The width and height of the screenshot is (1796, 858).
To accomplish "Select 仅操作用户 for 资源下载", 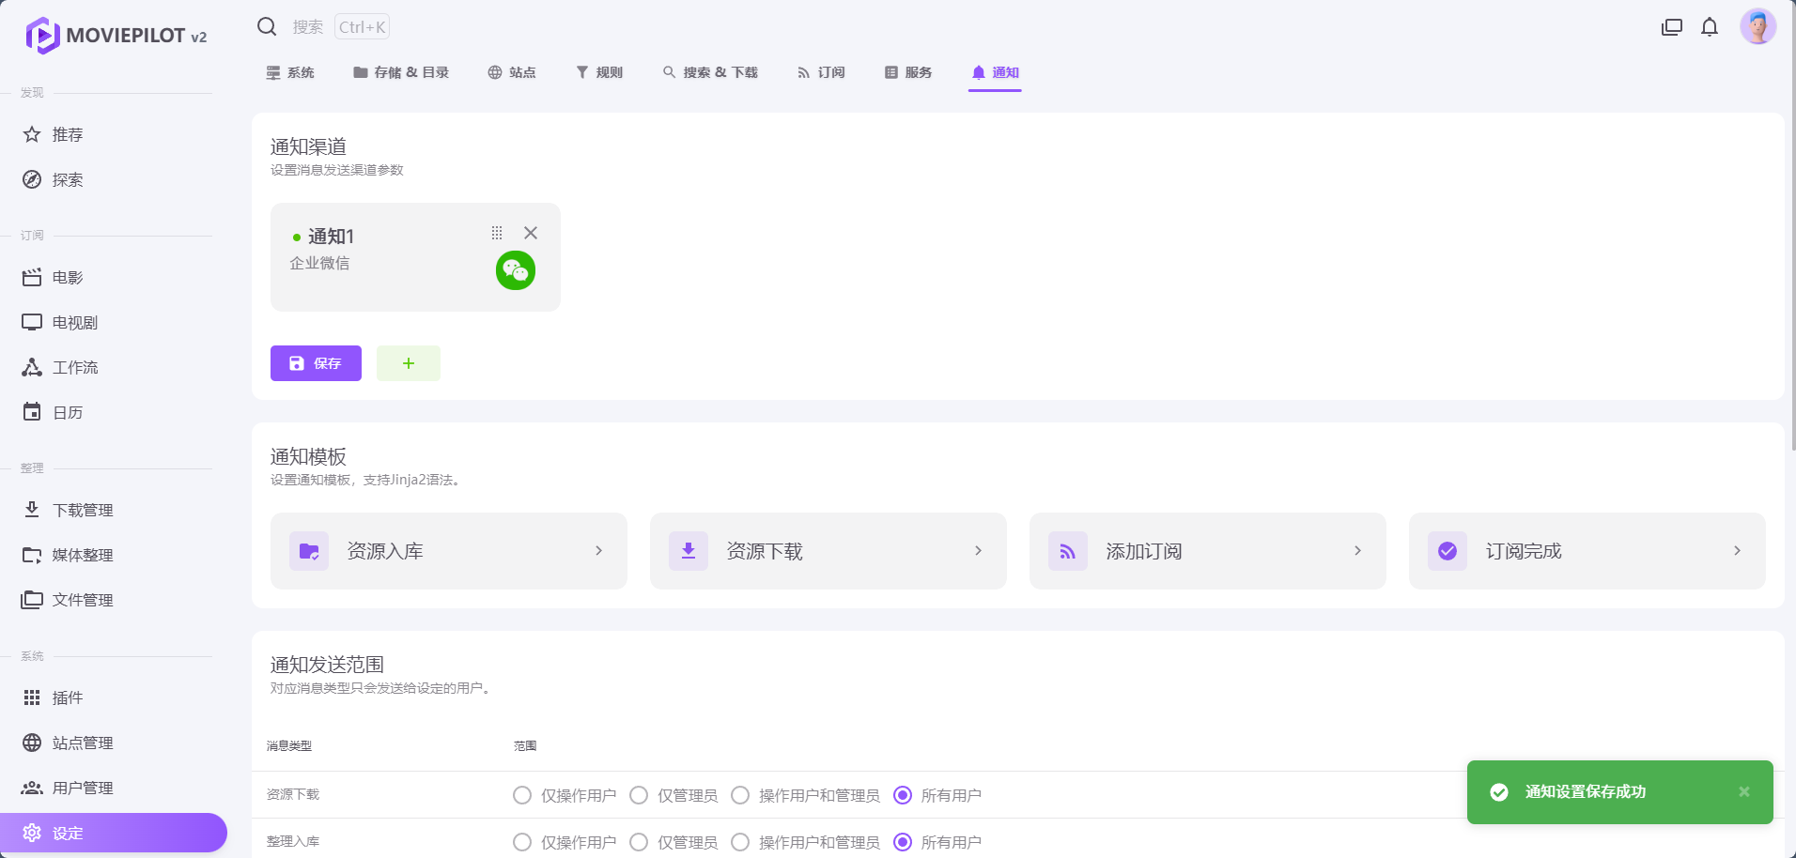I will point(522,795).
